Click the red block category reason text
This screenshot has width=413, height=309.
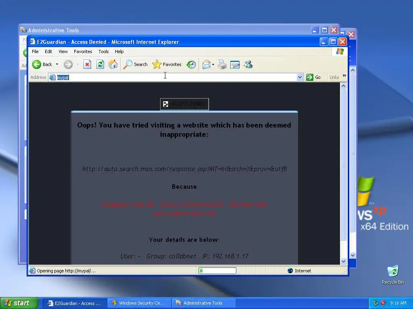point(184,209)
